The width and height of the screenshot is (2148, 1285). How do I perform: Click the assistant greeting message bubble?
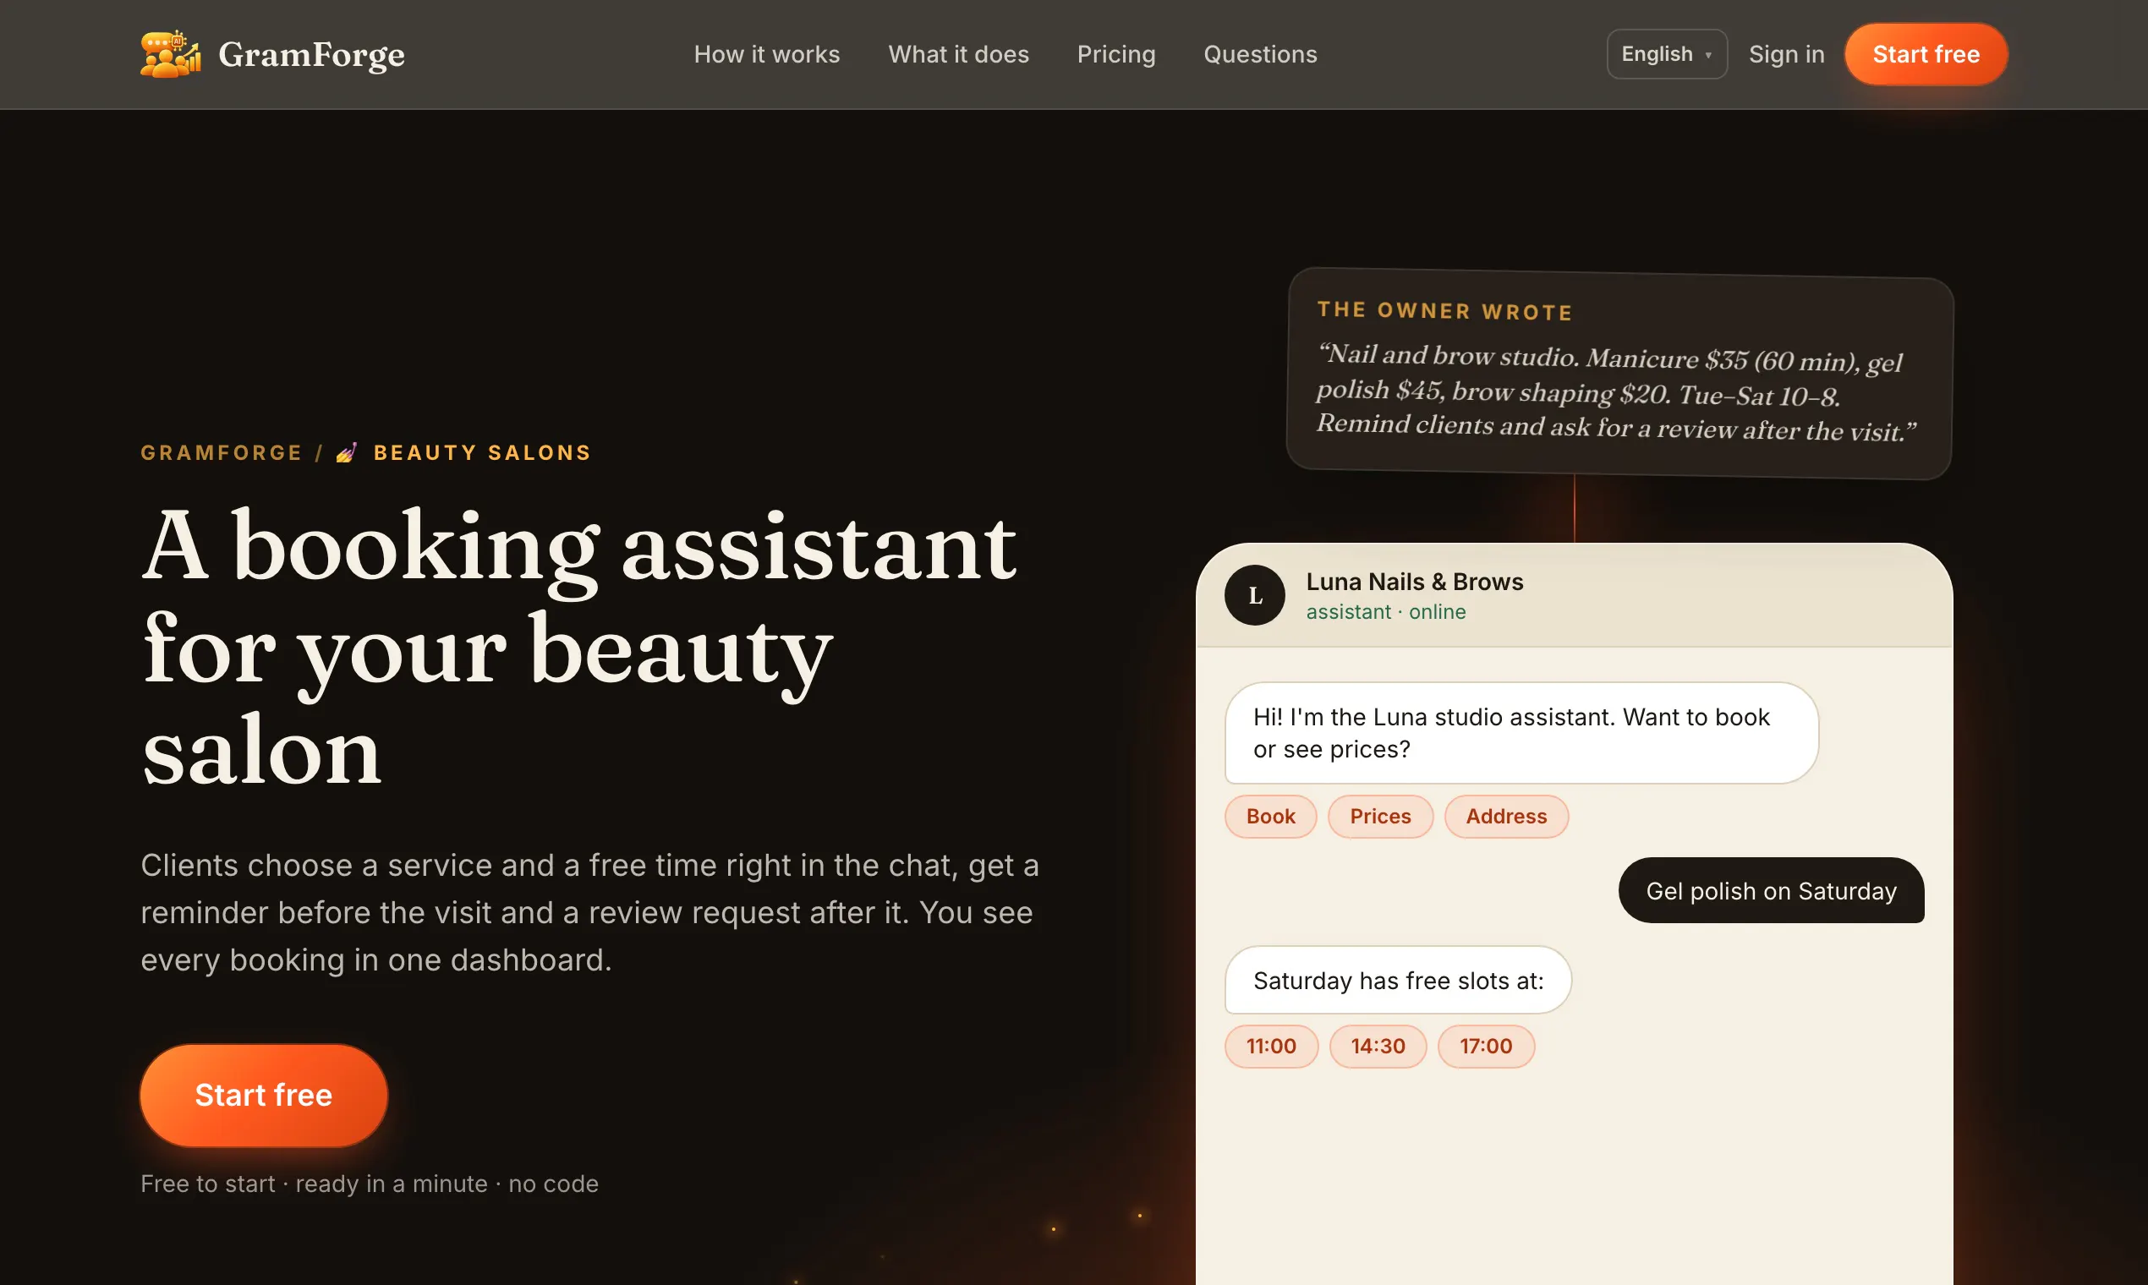[x=1521, y=734]
